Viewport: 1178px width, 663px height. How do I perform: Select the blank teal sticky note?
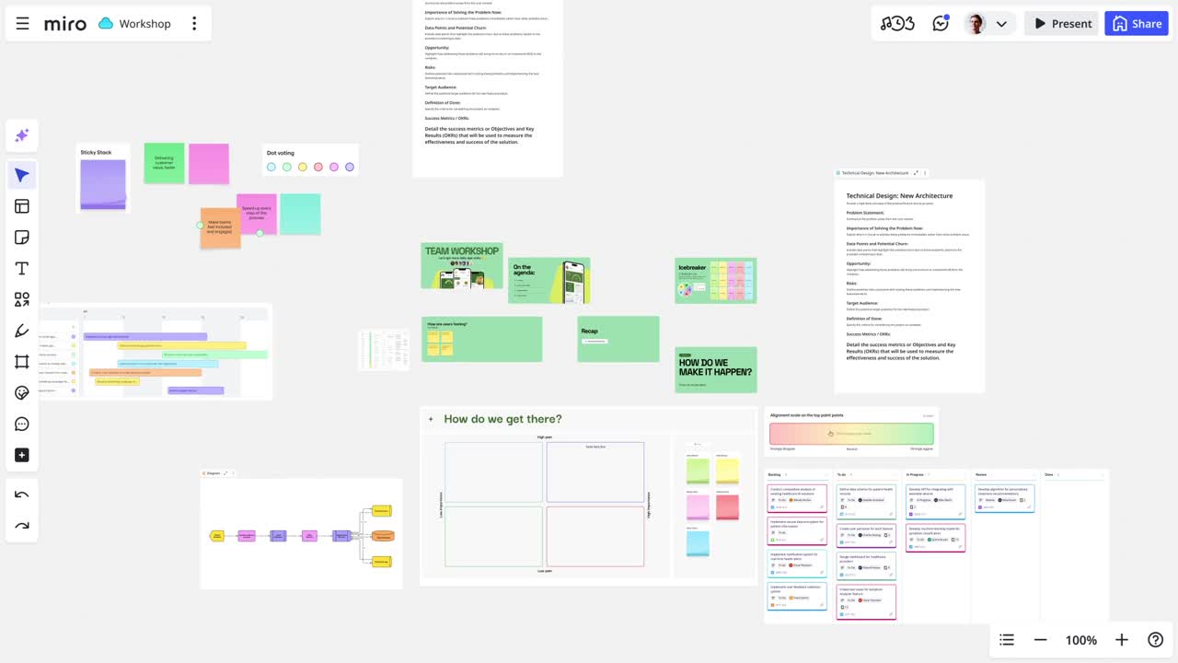(300, 214)
